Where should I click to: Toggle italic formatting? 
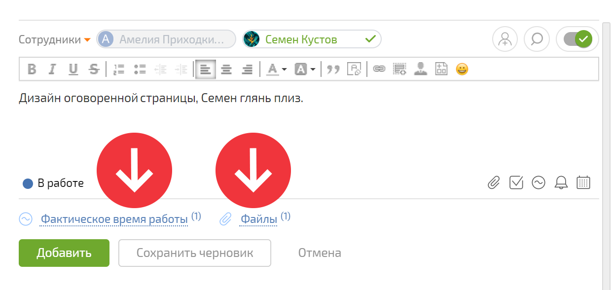click(52, 70)
